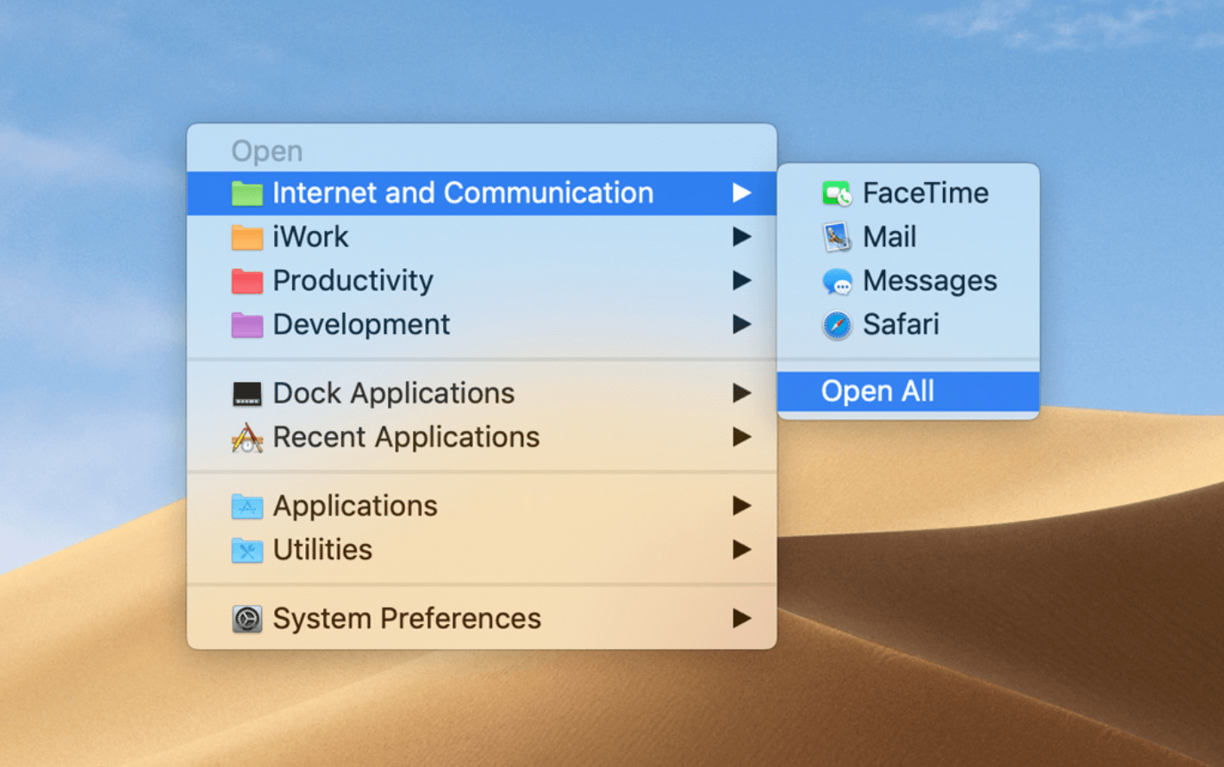Click the System Preferences gear icon
Image resolution: width=1224 pixels, height=767 pixels.
(247, 619)
